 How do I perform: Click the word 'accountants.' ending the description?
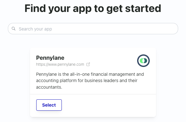pyautogui.click(x=49, y=87)
